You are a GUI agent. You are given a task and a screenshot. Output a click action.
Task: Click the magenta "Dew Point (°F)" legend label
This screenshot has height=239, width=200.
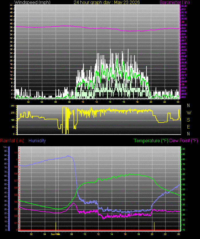pos(184,141)
